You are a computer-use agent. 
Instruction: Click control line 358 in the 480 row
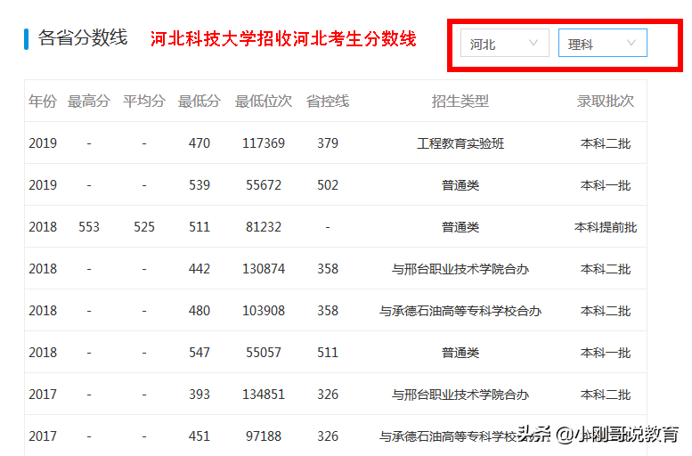pyautogui.click(x=328, y=311)
